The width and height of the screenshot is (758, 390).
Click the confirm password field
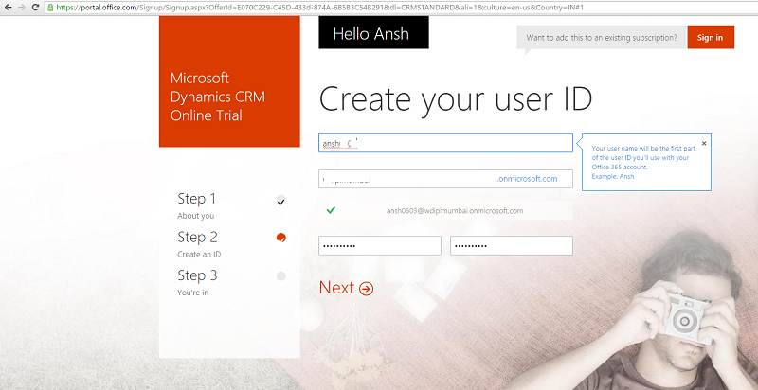pyautogui.click(x=512, y=246)
